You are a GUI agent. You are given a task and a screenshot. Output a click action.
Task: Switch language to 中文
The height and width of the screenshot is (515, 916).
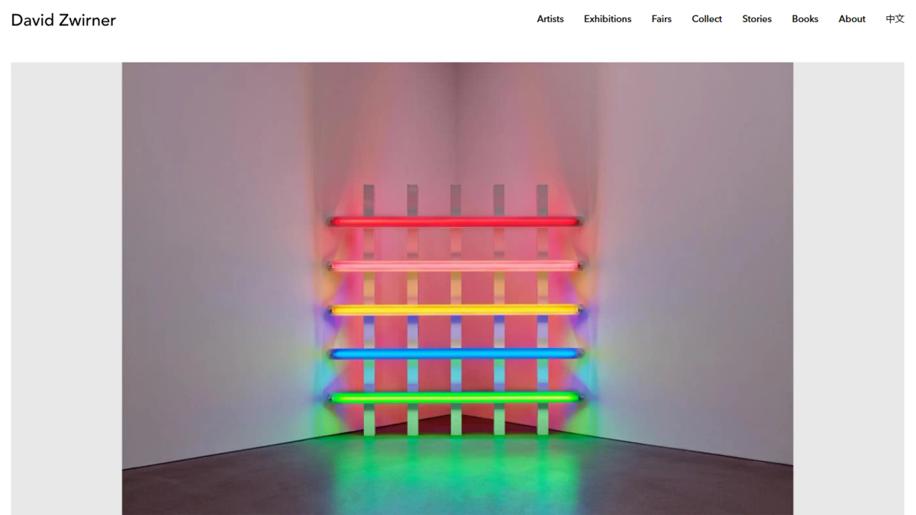(895, 19)
